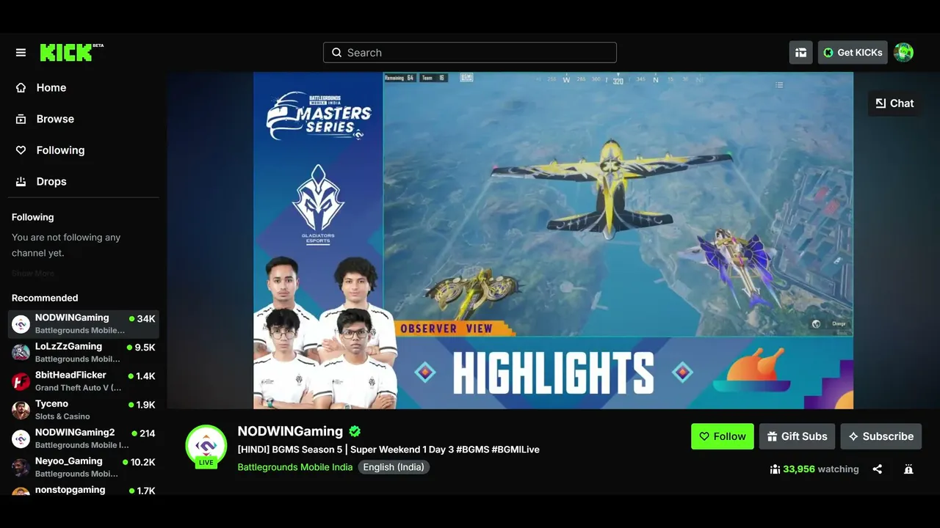940x528 pixels.
Task: Select 8bitHeadFlicker channel name
Action: [x=70, y=375]
